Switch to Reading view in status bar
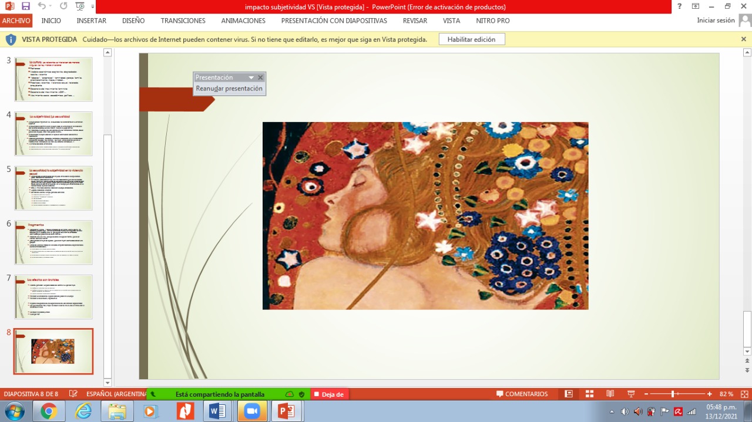Screen dimensions: 752x422 610,394
